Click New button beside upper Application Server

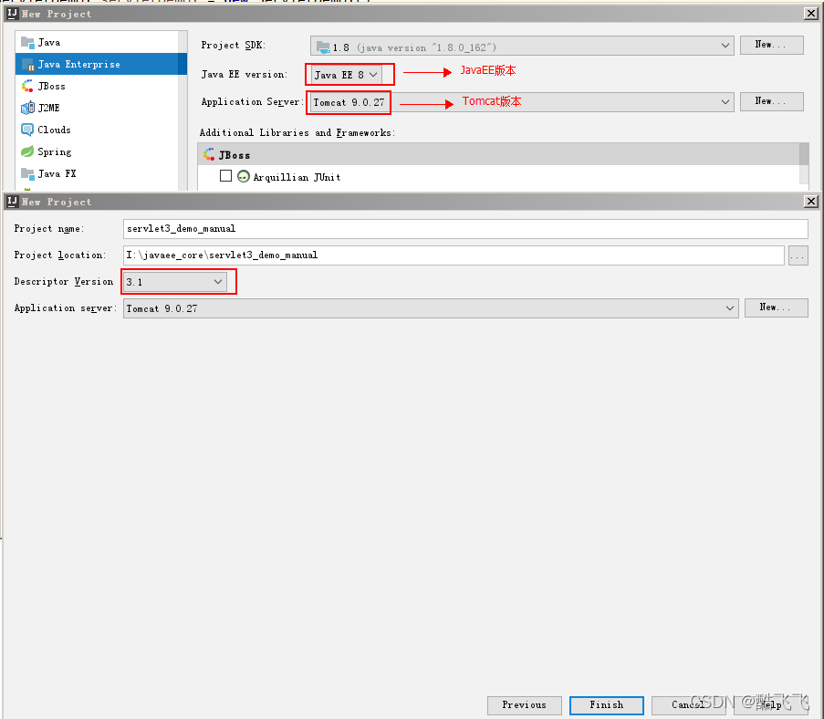click(x=771, y=101)
